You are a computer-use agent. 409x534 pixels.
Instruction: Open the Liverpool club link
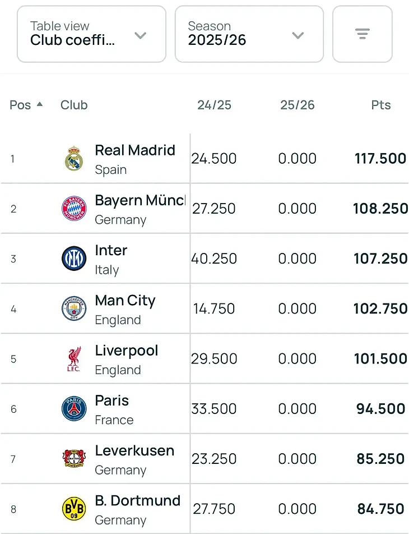click(x=127, y=351)
